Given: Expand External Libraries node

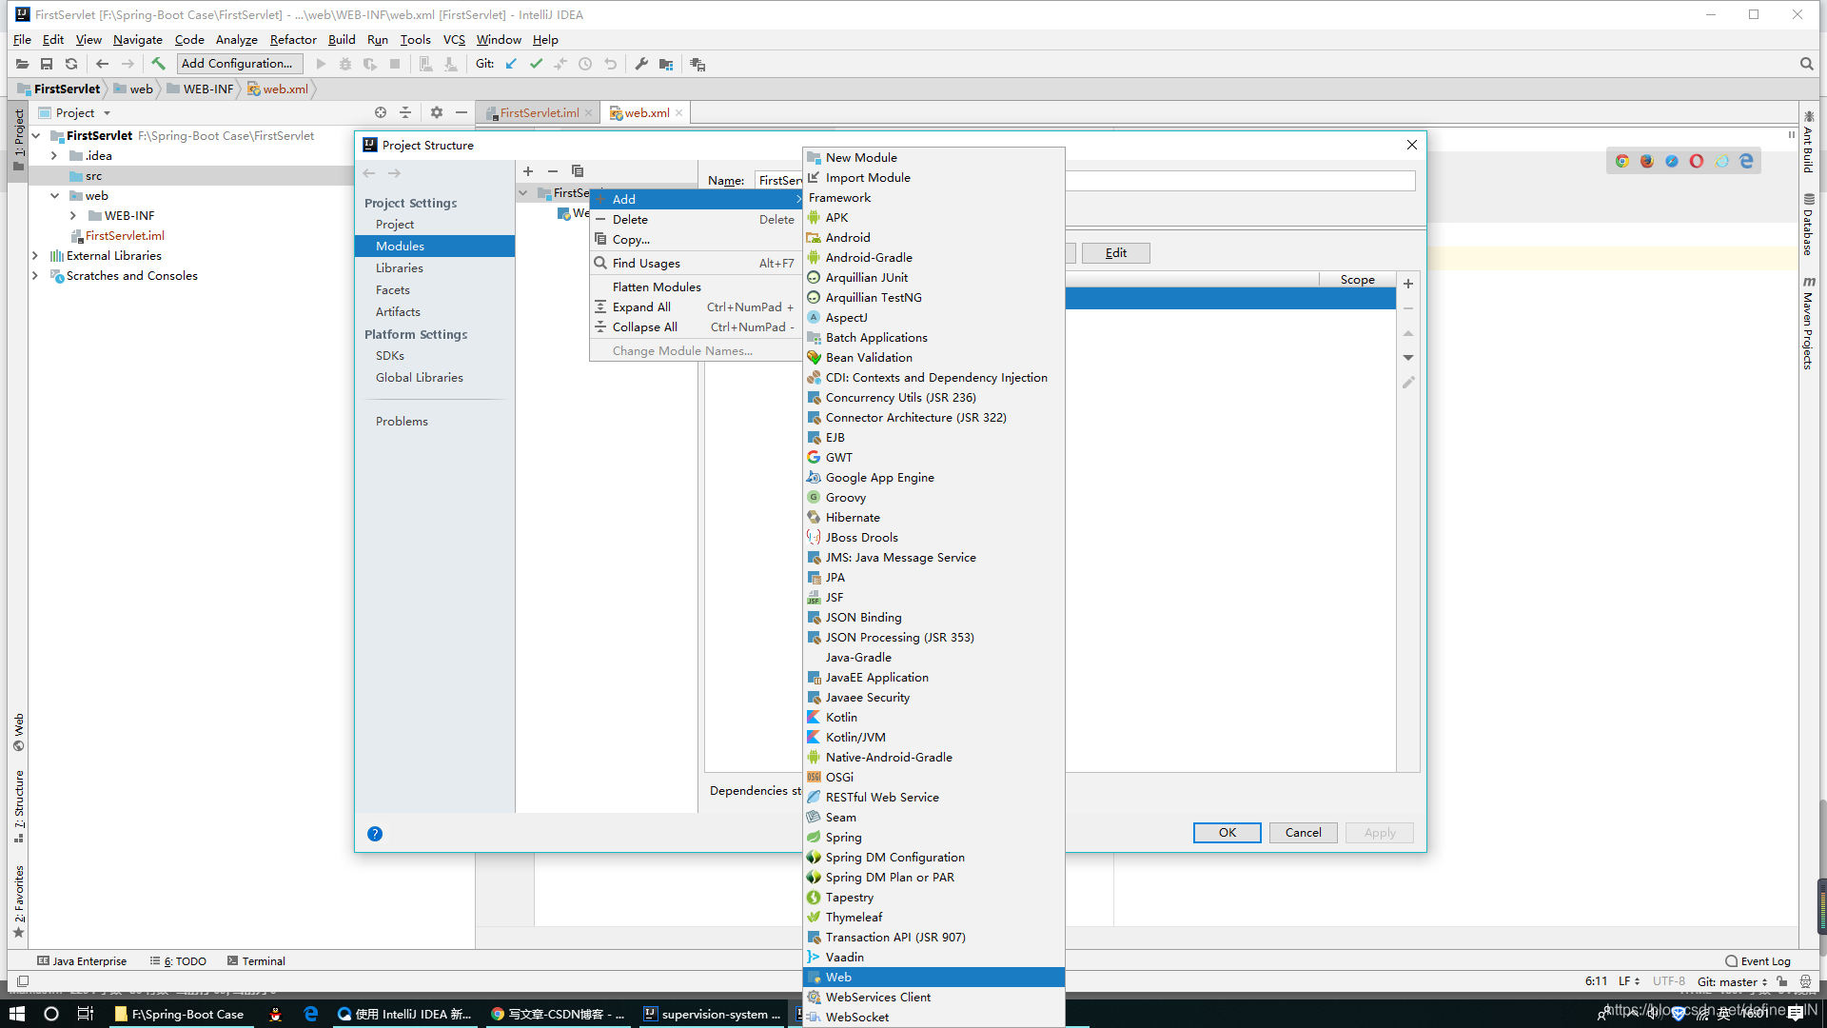Looking at the screenshot, I should (x=35, y=256).
